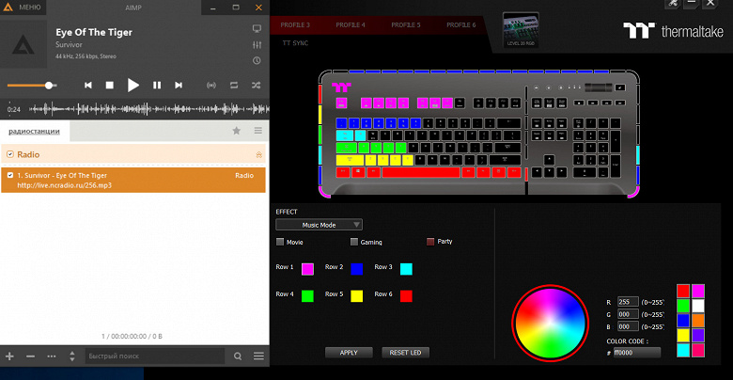Click the RESET LED button
The image size is (733, 380).
pos(405,353)
